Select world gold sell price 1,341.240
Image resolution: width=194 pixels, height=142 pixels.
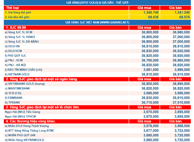tap(182, 12)
